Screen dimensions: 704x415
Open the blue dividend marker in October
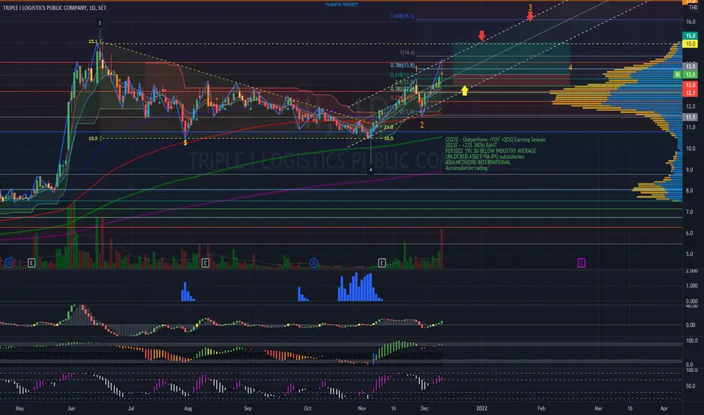pos(313,263)
